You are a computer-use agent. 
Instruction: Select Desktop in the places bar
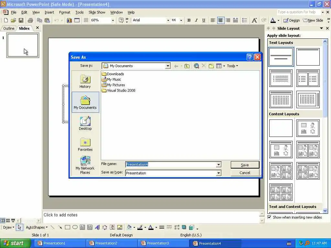click(85, 123)
